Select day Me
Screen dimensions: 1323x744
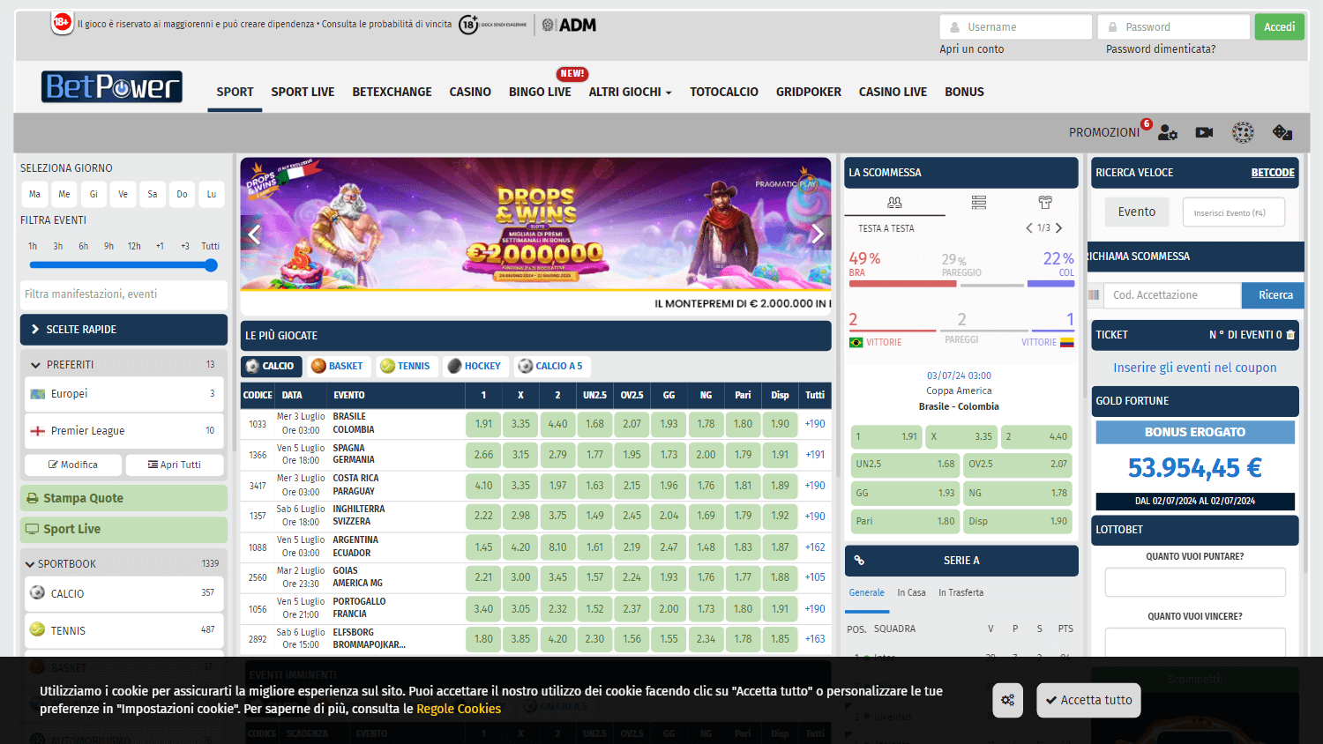pos(64,194)
